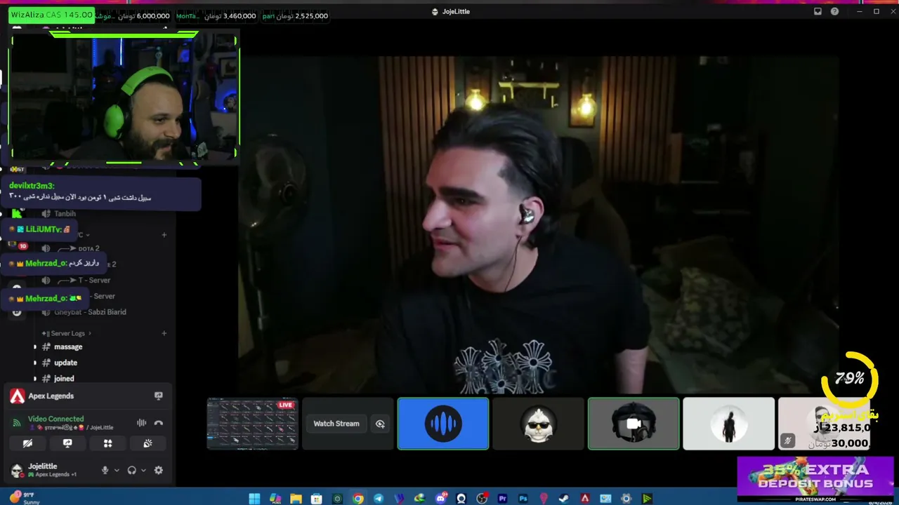Image resolution: width=899 pixels, height=505 pixels.
Task: Open Adobe Premiere Pro from taskbar
Action: click(502, 499)
